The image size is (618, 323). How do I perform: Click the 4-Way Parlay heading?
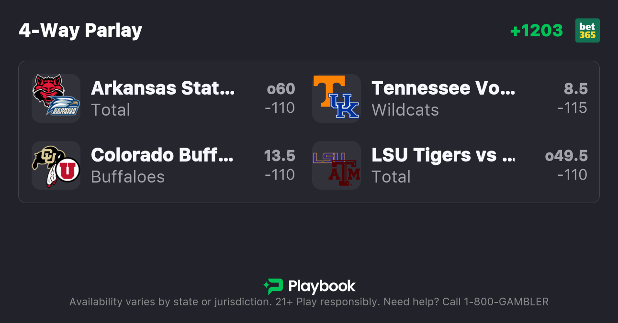80,31
